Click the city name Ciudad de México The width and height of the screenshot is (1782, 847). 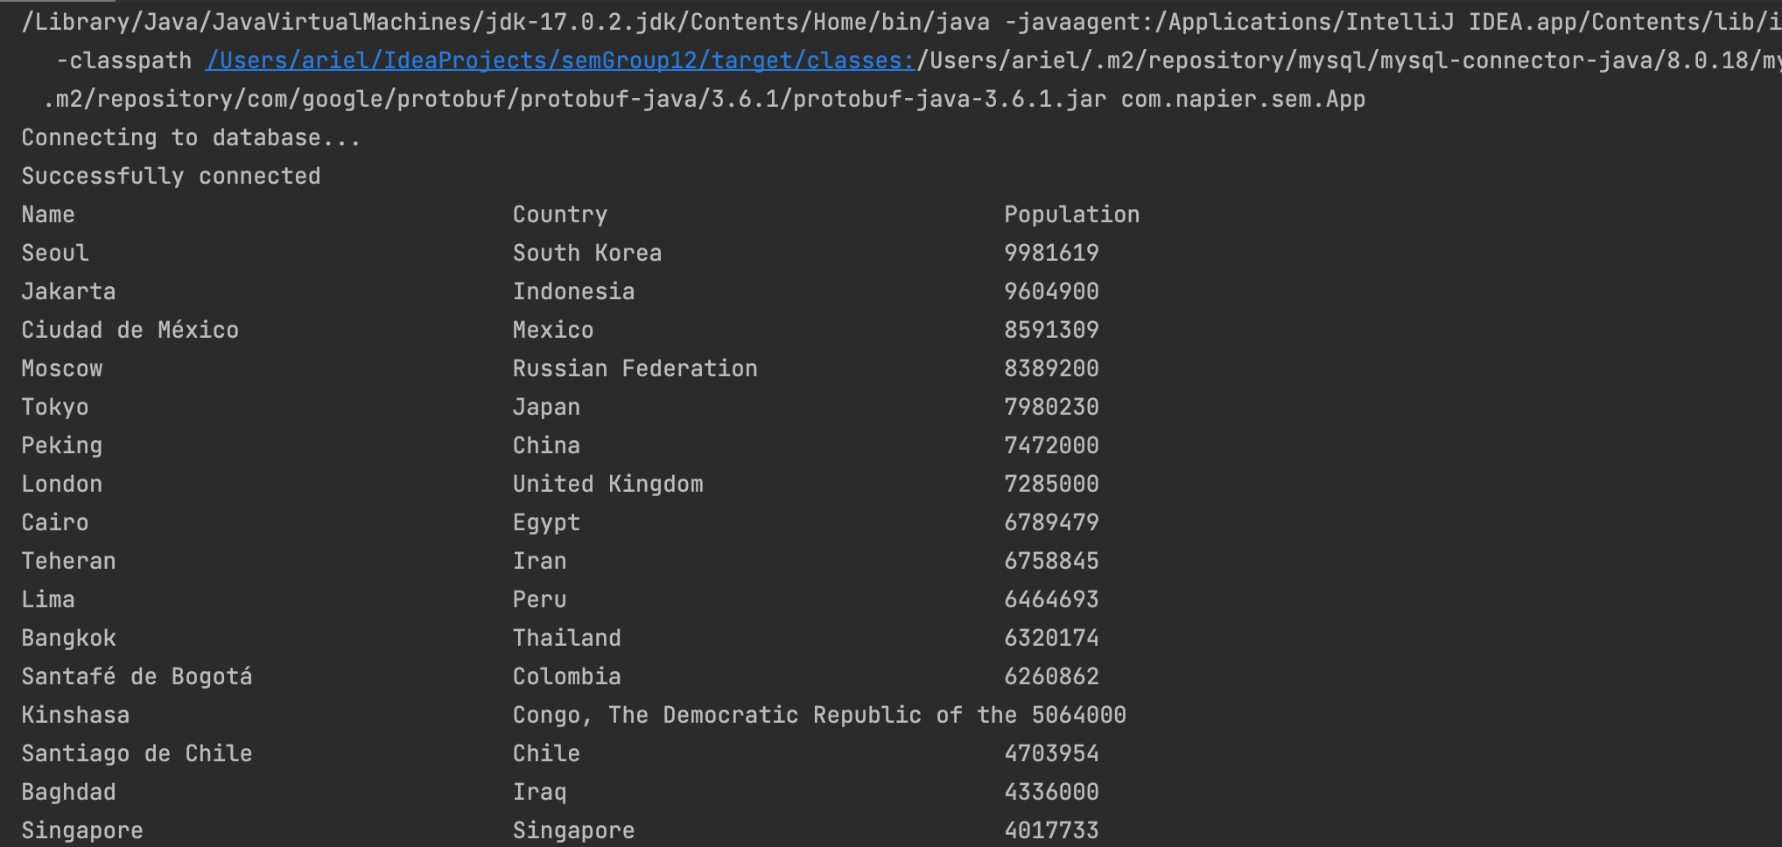pyautogui.click(x=130, y=330)
